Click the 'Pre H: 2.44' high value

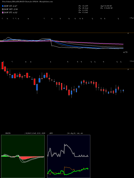[x=83, y=8]
